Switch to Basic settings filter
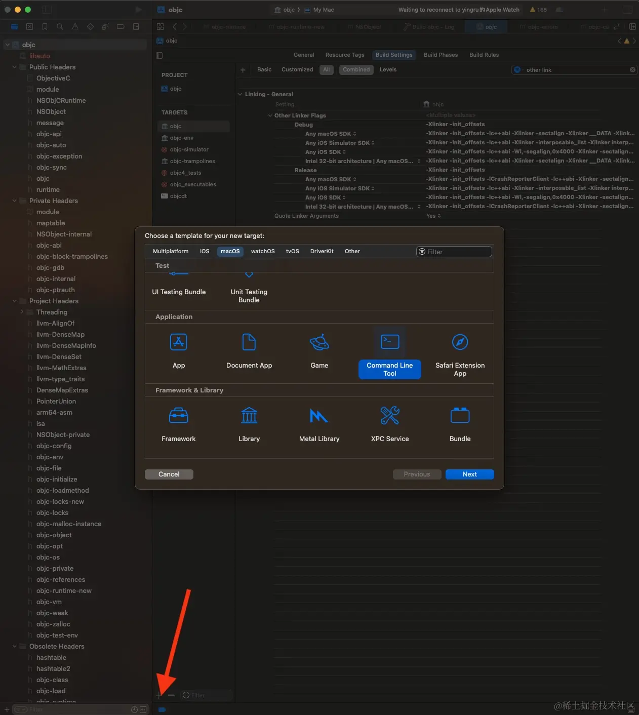Viewport: 639px width, 715px height. click(x=264, y=70)
